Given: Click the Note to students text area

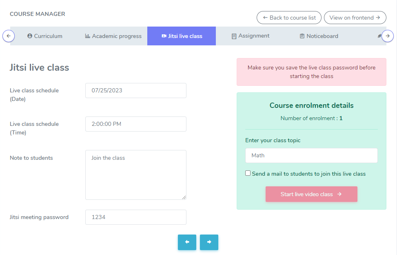Looking at the screenshot, I should [135, 174].
